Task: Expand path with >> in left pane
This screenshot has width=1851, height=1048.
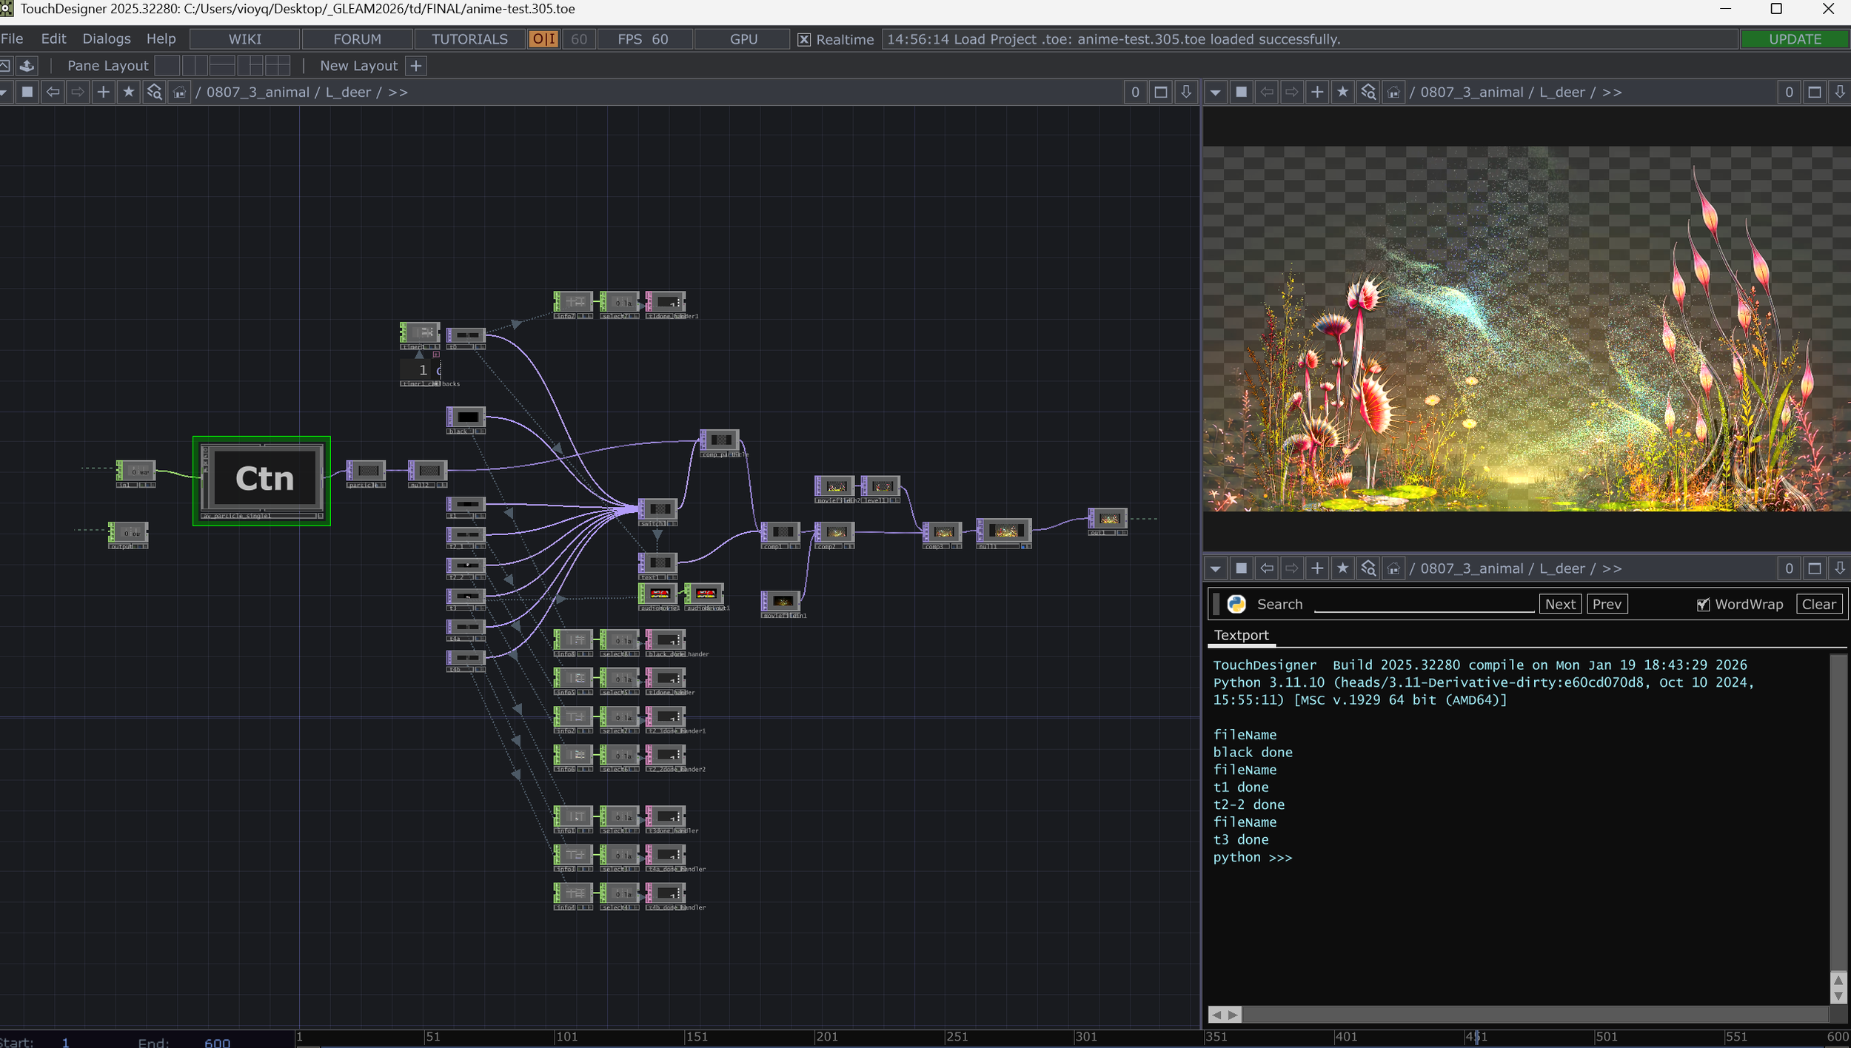Action: [398, 92]
